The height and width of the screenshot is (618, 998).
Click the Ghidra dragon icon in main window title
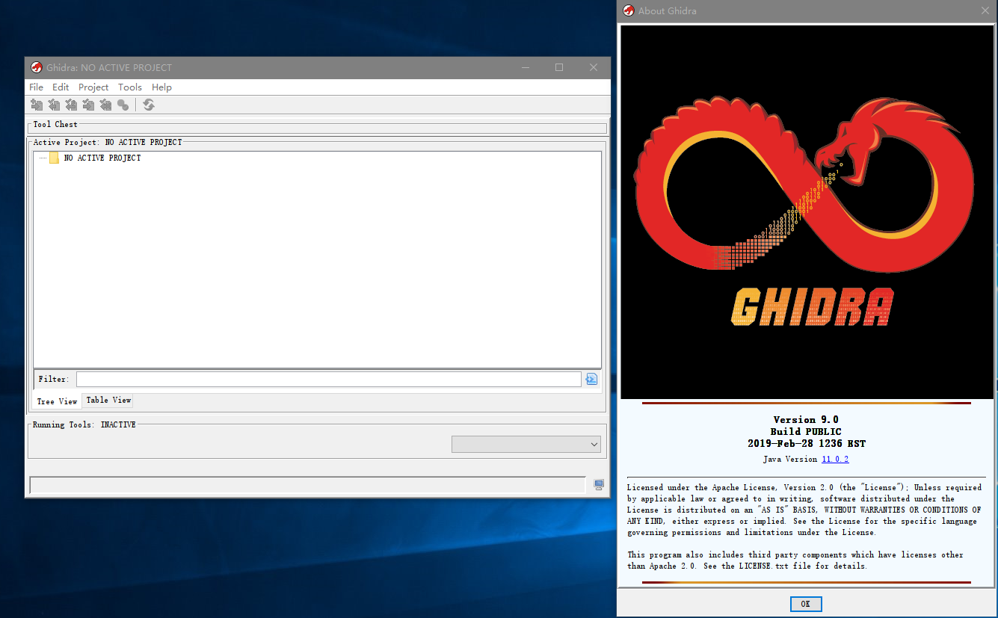[x=36, y=67]
